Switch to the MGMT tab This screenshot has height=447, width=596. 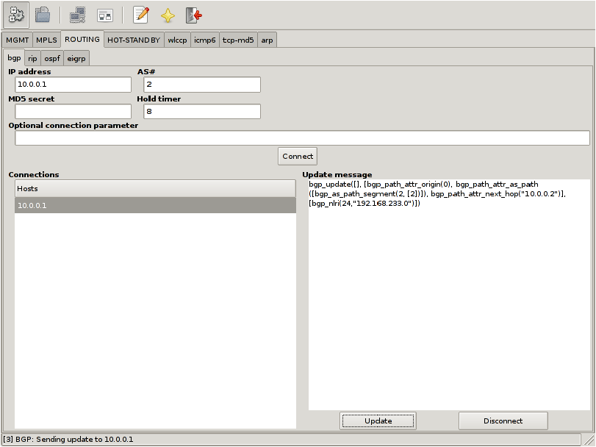click(x=18, y=40)
